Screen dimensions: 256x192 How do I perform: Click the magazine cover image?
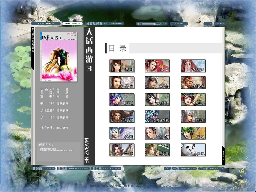(58, 56)
